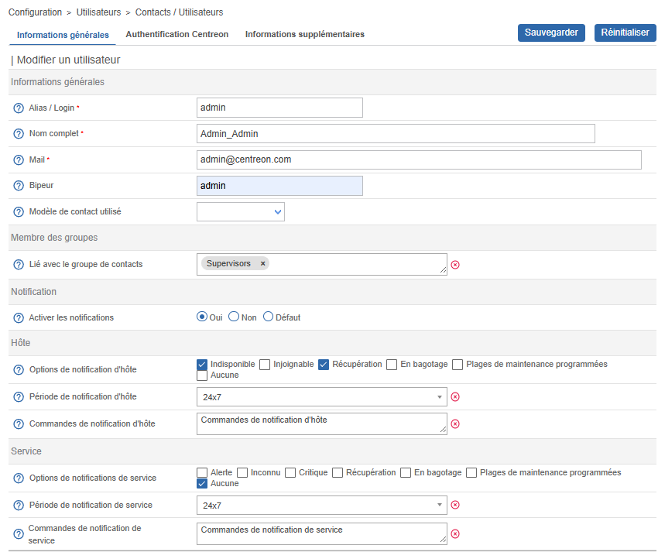Enable the service Critique checkbox
Viewport: 658px width, 552px height.
[x=290, y=473]
